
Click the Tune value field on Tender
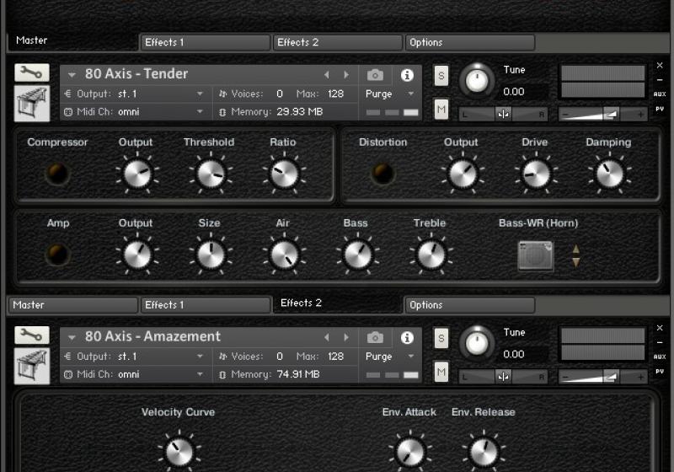[x=514, y=92]
